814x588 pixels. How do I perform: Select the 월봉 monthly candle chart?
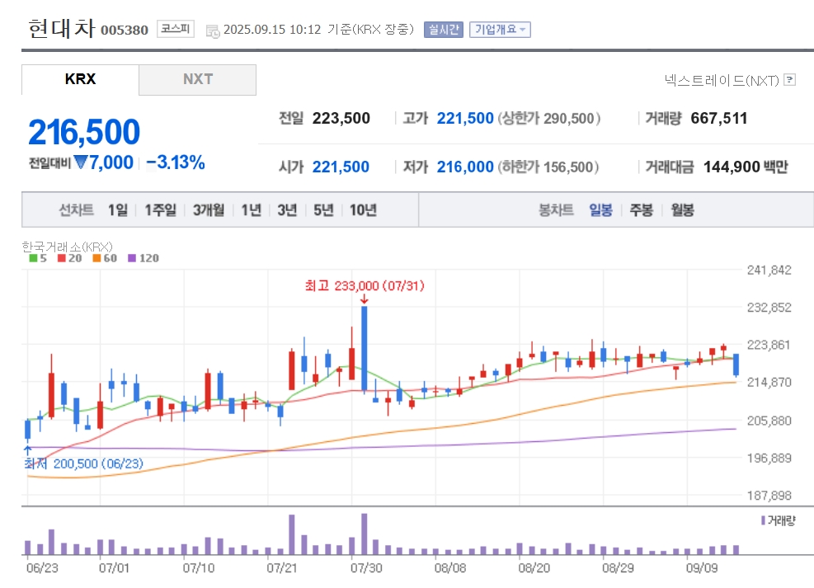(682, 209)
